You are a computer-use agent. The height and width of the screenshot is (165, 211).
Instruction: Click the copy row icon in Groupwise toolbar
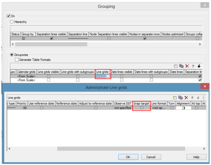[181, 66]
